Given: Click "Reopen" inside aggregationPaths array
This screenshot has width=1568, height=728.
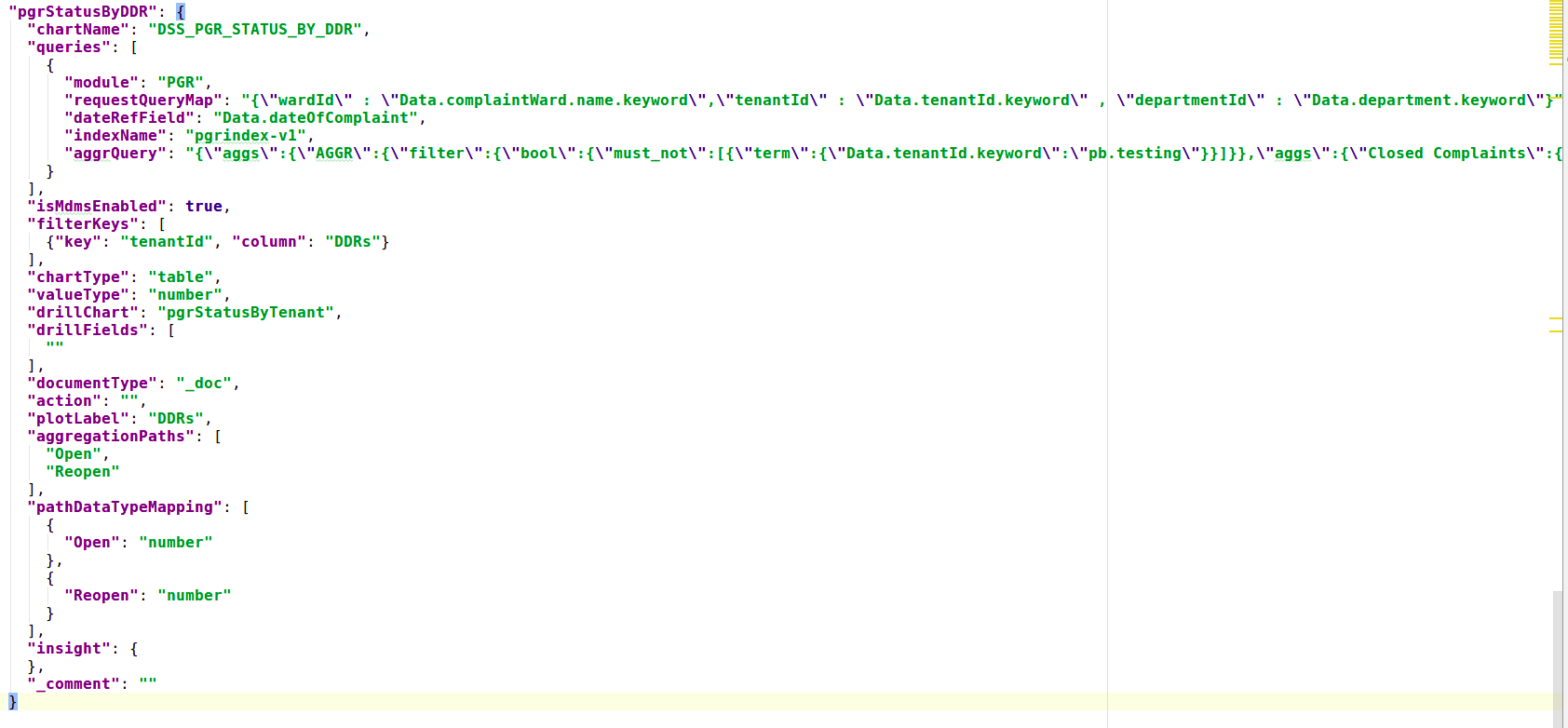Looking at the screenshot, I should coord(82,472).
